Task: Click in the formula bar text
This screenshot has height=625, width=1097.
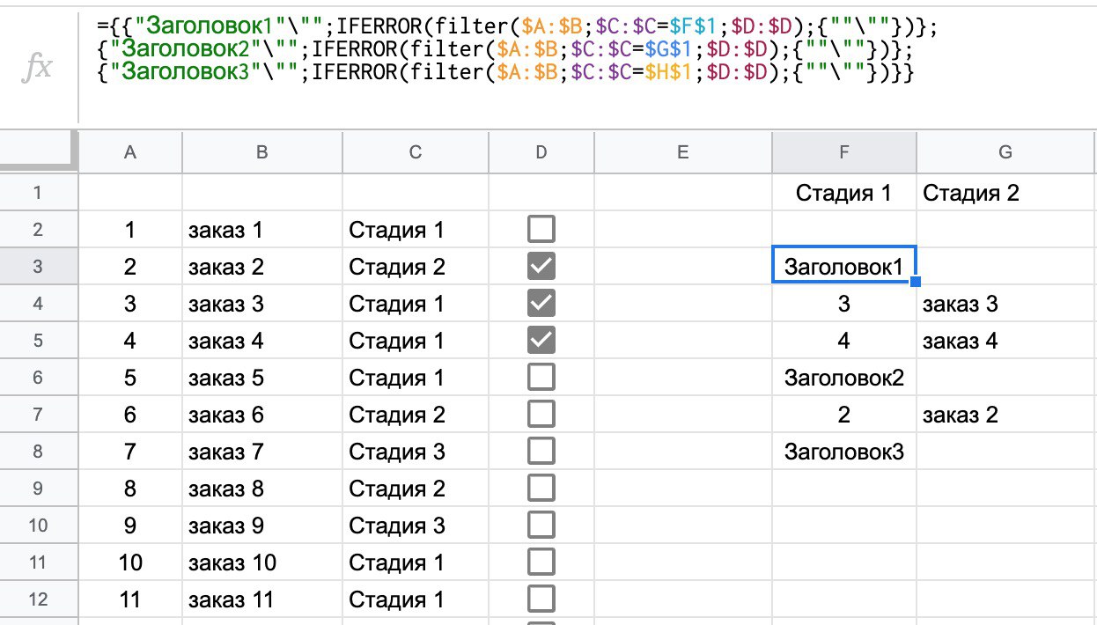Action: pyautogui.click(x=511, y=49)
